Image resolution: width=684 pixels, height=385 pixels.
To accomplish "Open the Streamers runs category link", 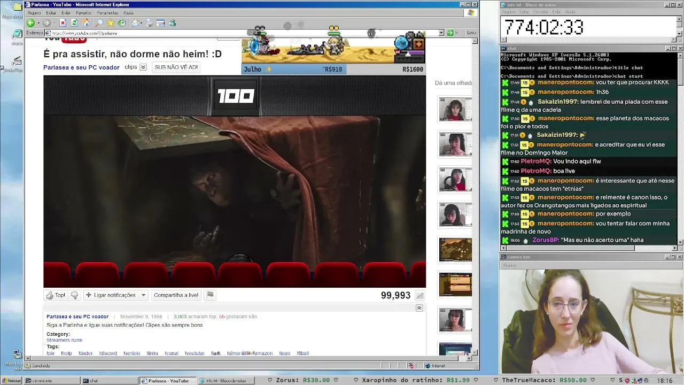I will pos(64,340).
